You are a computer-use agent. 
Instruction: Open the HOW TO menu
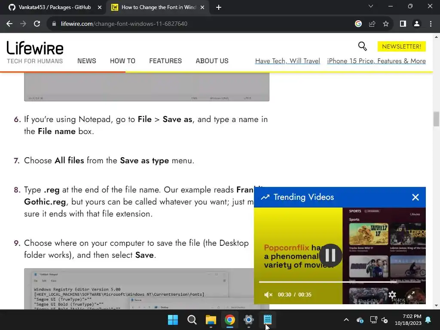(x=122, y=61)
